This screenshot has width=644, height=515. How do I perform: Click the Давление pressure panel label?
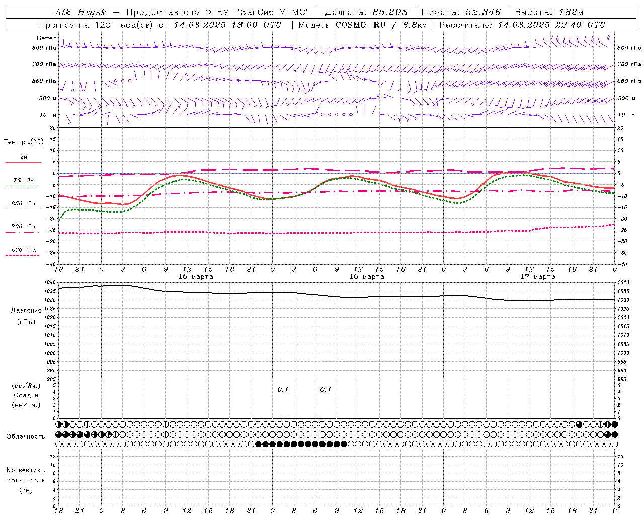coord(26,311)
